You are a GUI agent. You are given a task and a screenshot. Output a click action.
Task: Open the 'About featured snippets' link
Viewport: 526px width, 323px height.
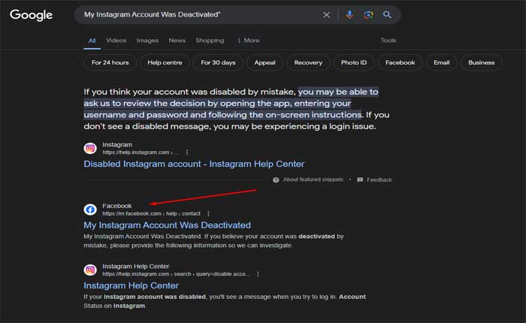(313, 180)
